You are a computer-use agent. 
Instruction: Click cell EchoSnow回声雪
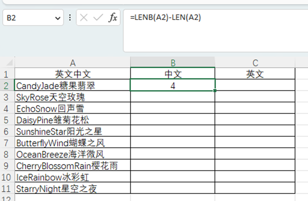(x=73, y=108)
